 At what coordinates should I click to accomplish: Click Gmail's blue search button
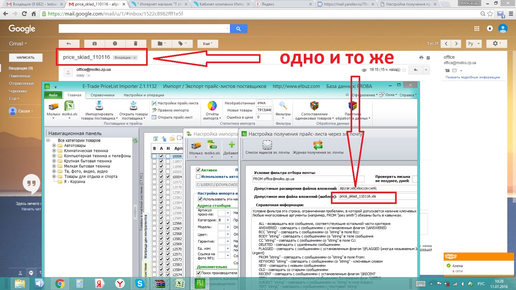tap(238, 29)
